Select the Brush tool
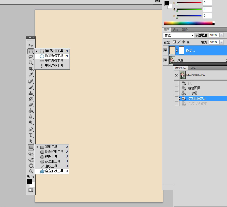This screenshot has height=207, width=227. (x=31, y=87)
